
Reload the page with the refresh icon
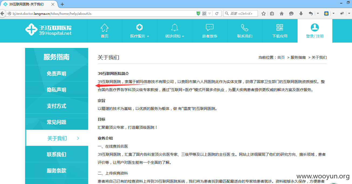(217, 13)
